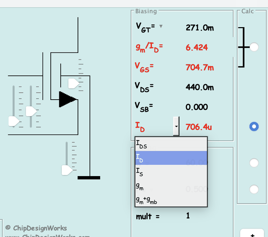The width and height of the screenshot is (268, 237).
Task: Select gm in the dropdown list
Action: click(171, 186)
